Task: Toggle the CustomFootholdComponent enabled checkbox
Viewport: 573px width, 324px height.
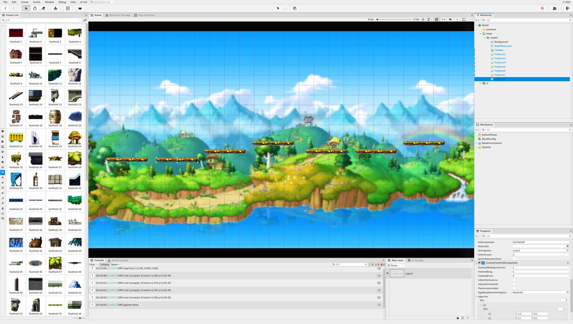Action: [483, 263]
